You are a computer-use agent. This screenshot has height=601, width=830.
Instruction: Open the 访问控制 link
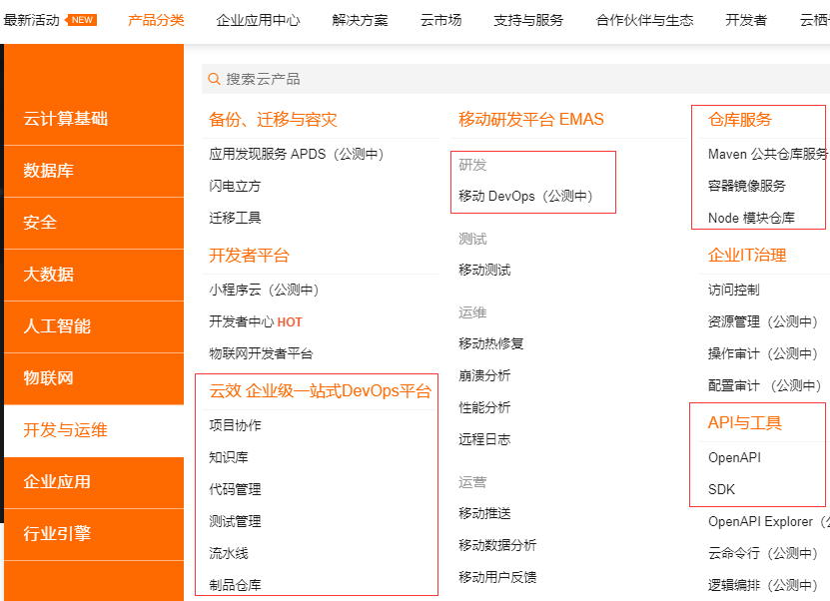coord(734,290)
